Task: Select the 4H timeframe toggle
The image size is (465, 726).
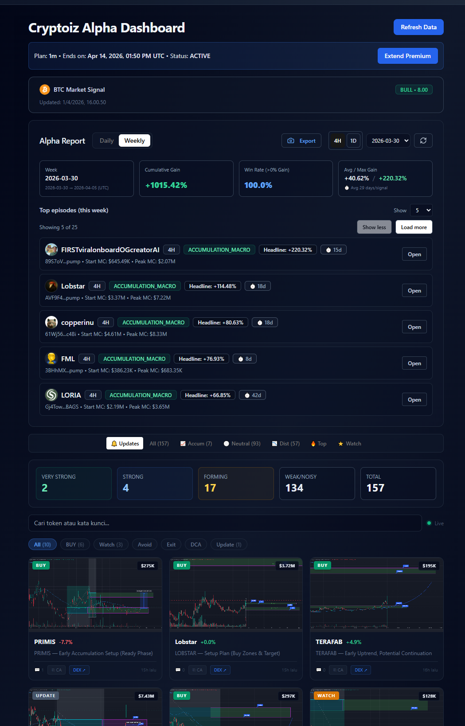Action: [337, 141]
